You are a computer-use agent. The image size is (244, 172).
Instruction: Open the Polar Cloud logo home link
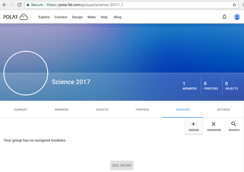coord(16,17)
